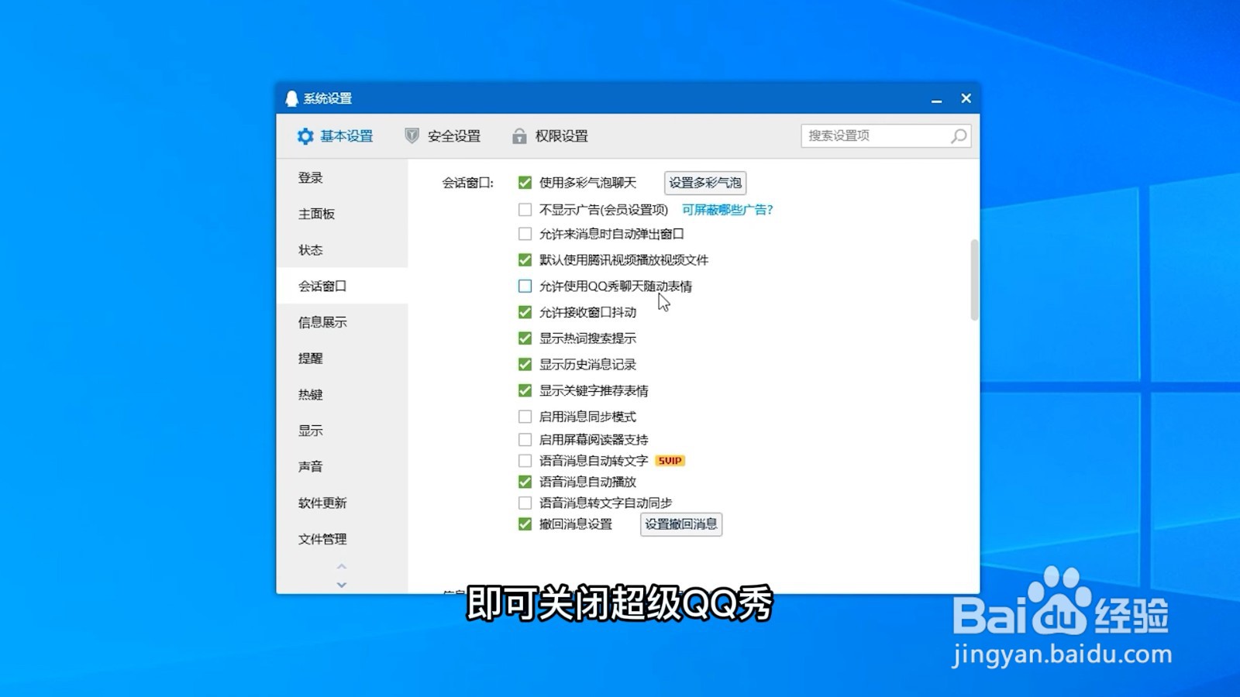
Task: Select 热键 in the sidebar
Action: tap(342, 394)
